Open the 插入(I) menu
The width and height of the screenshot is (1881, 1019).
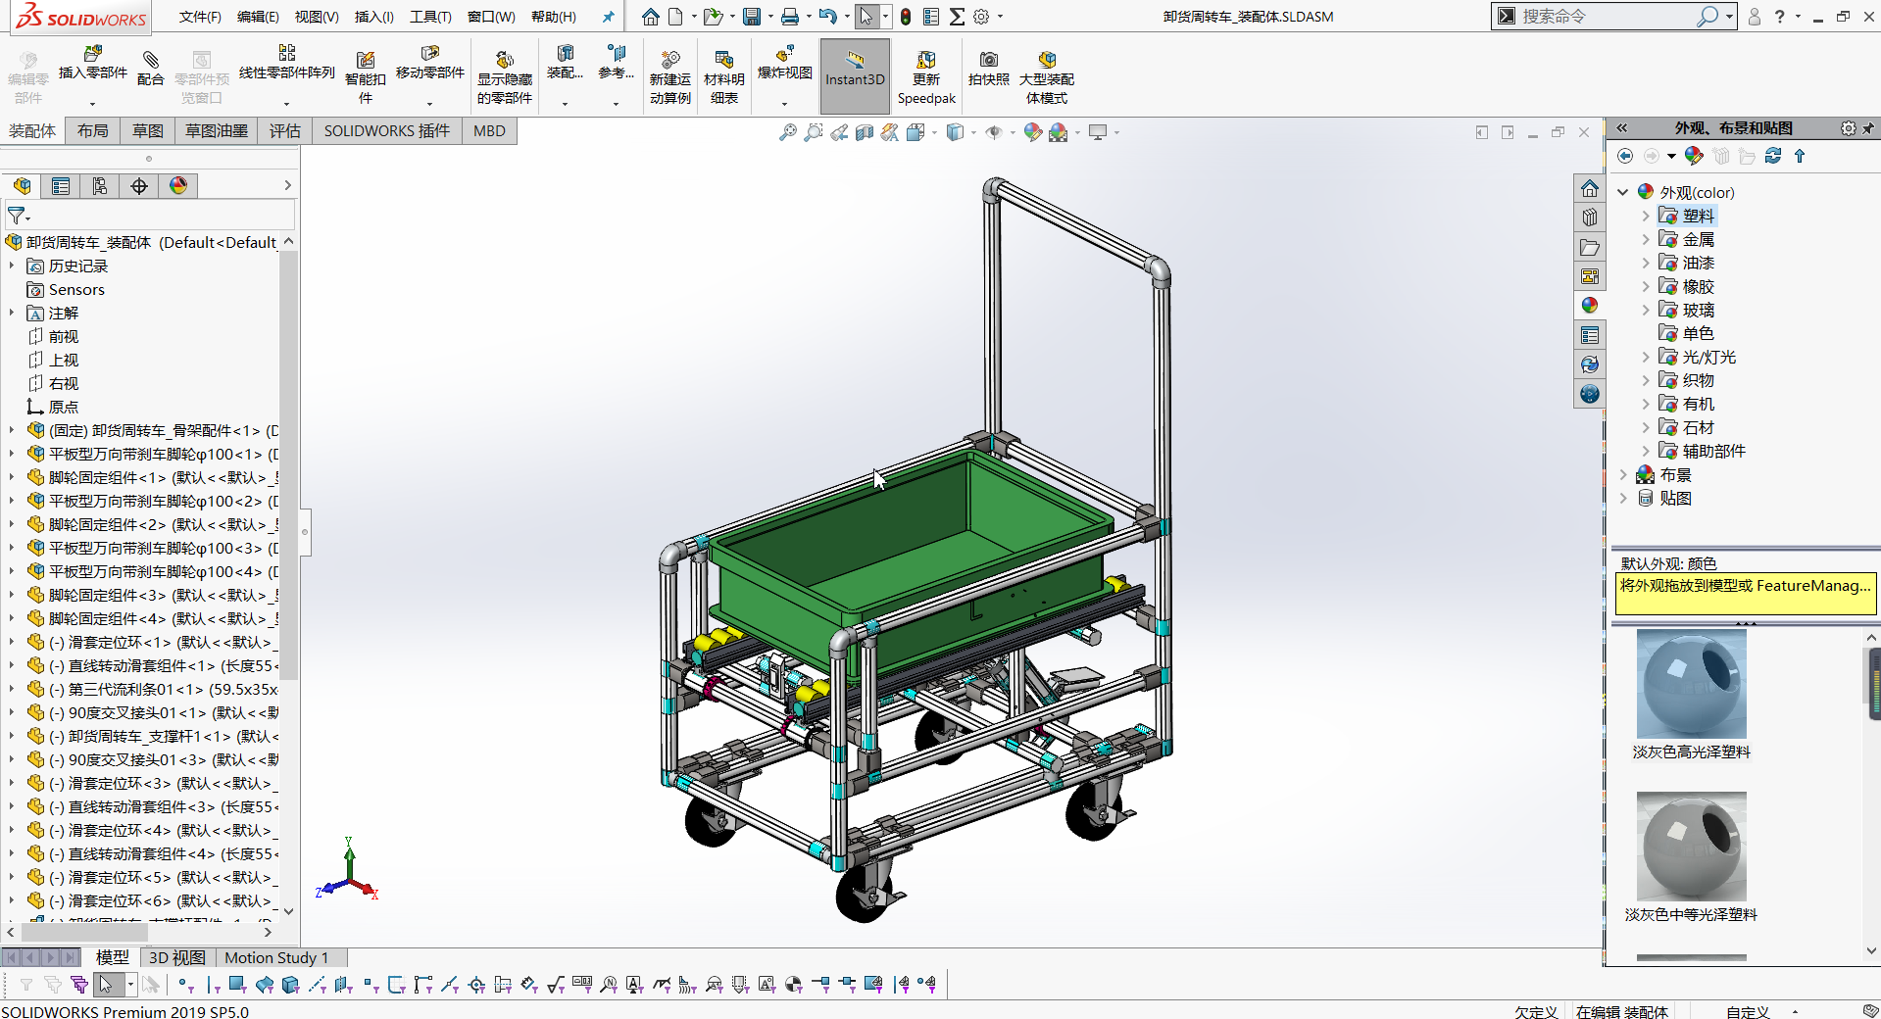373,17
